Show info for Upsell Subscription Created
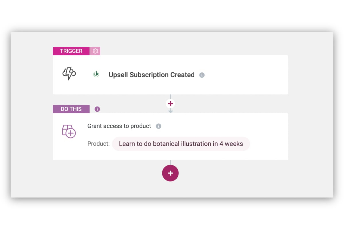This screenshot has height=229, width=344. 202,75
